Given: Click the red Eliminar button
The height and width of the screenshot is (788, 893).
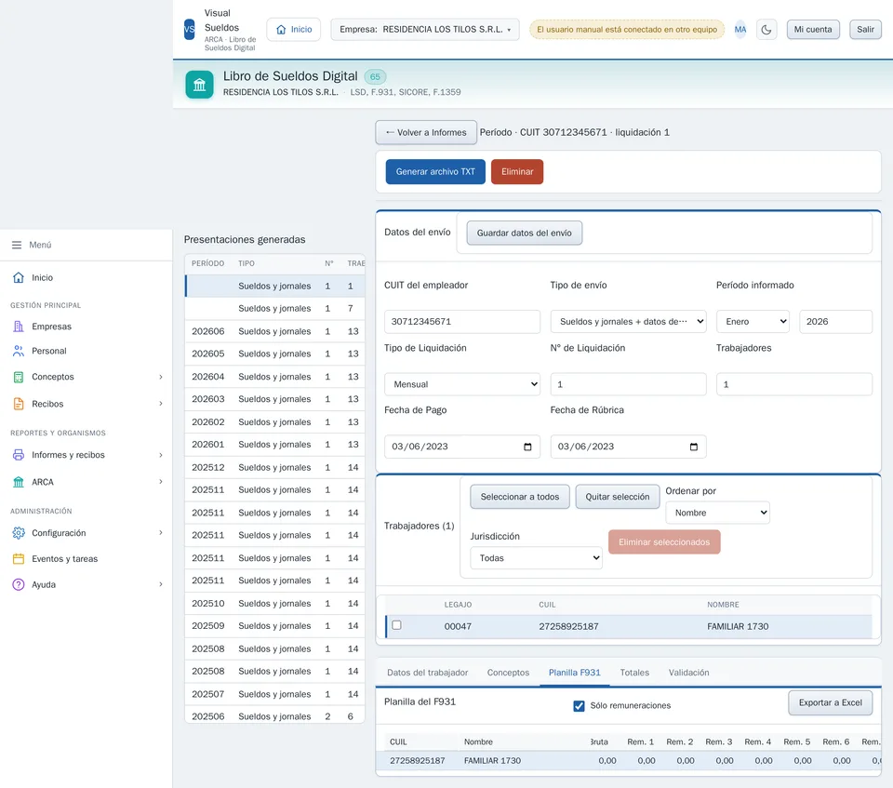Looking at the screenshot, I should click(517, 172).
